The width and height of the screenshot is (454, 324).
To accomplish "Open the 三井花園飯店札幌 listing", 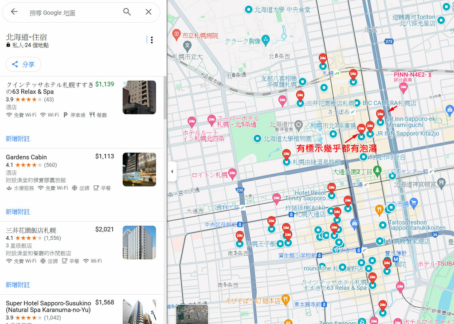I will pyautogui.click(x=31, y=230).
